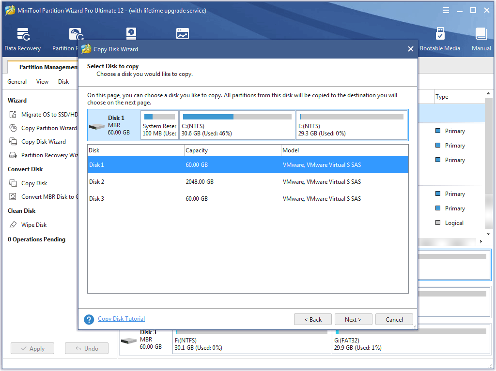Screen dimensions: 496x371
Task: Select the General tab
Action: pos(17,81)
